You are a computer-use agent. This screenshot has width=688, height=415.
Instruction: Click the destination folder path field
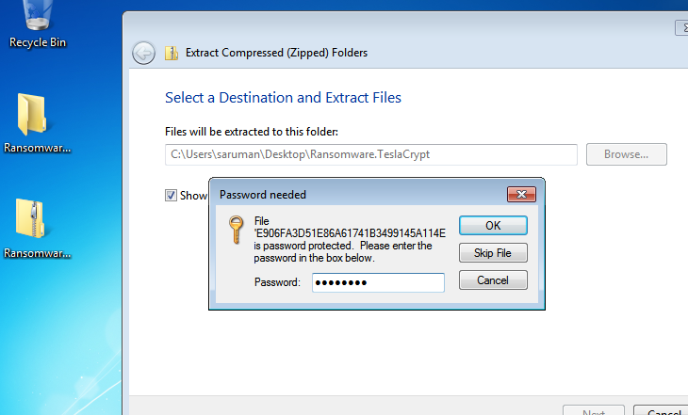(370, 154)
